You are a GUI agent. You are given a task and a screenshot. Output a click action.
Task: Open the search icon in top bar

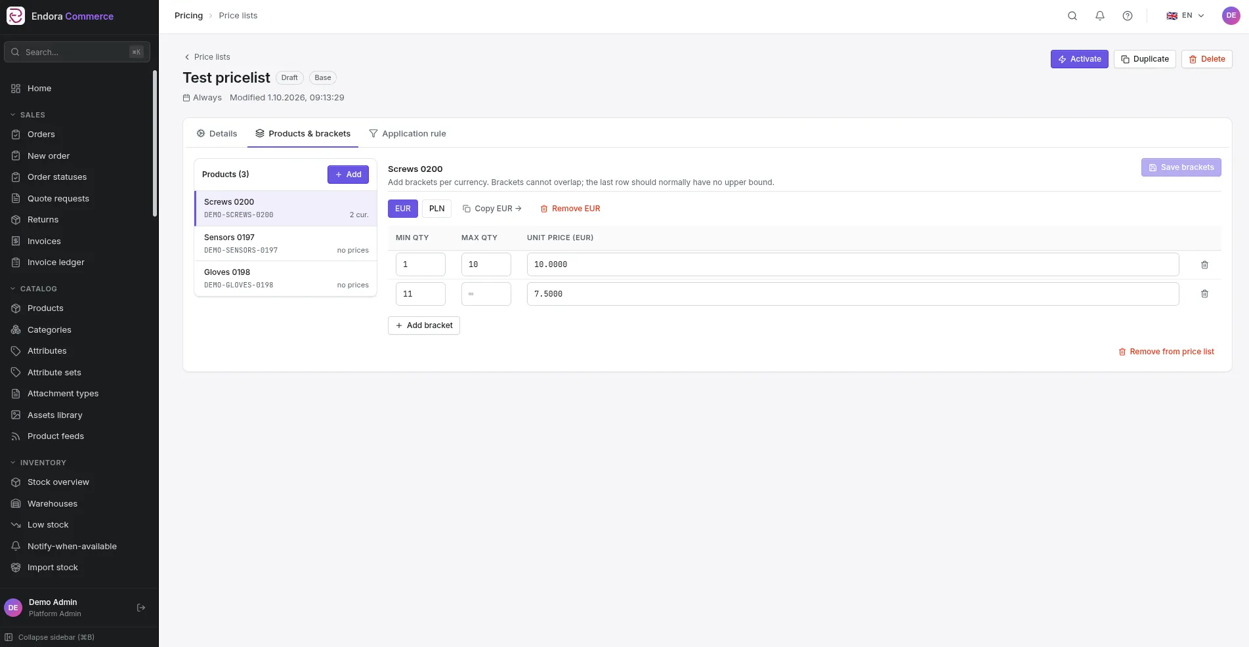click(1072, 16)
